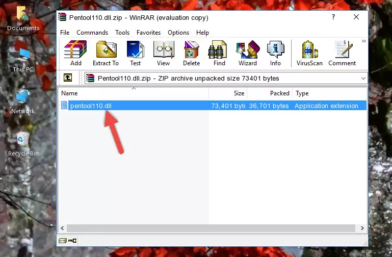Click the 73,401 size cell
Screen dimensions: 392x257
228,106
